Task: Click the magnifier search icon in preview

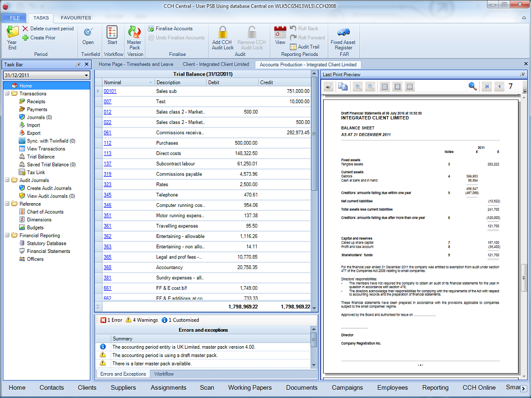Action: (x=472, y=87)
